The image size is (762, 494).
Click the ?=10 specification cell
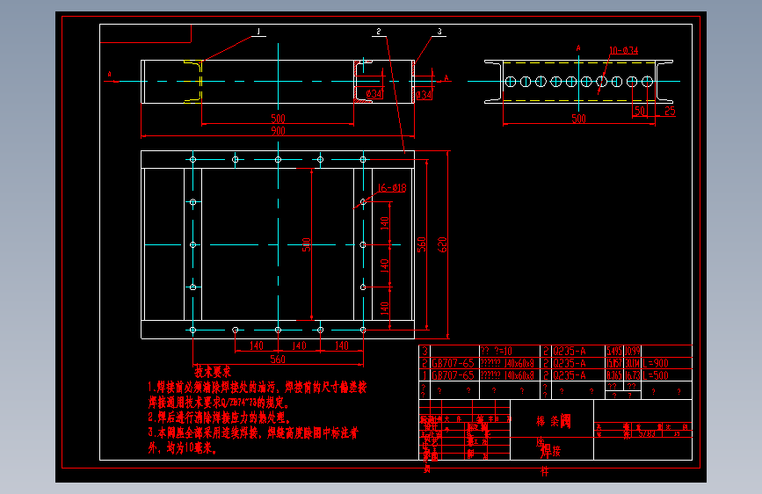coord(497,351)
